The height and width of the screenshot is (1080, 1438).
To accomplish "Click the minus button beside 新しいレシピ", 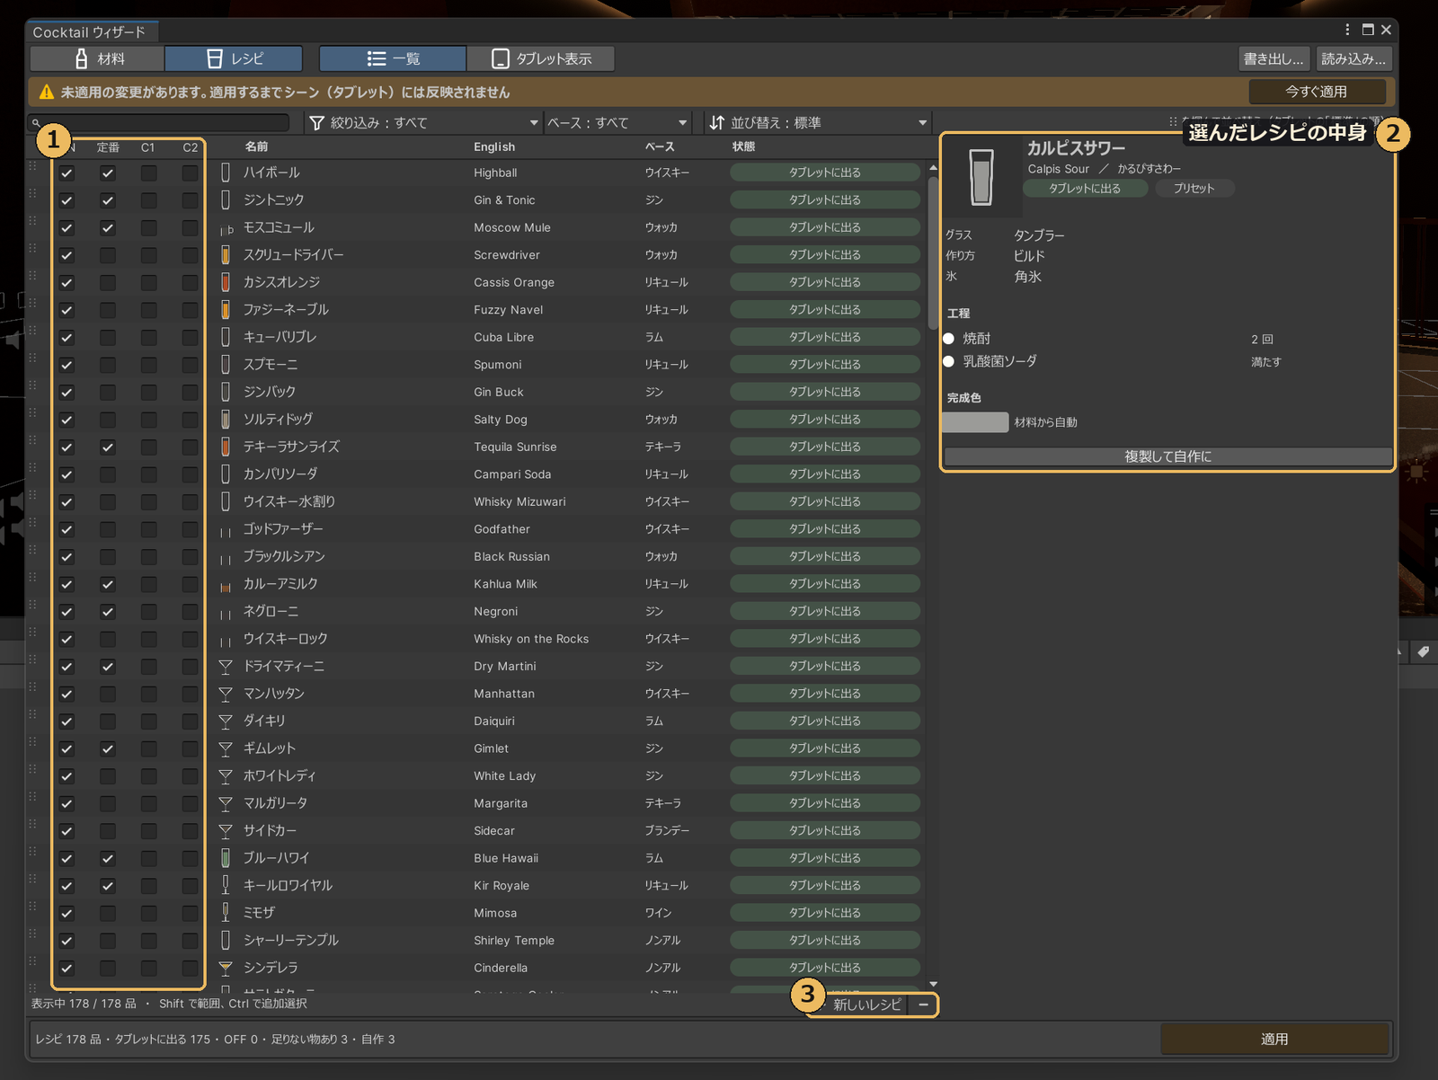I will pyautogui.click(x=923, y=1005).
